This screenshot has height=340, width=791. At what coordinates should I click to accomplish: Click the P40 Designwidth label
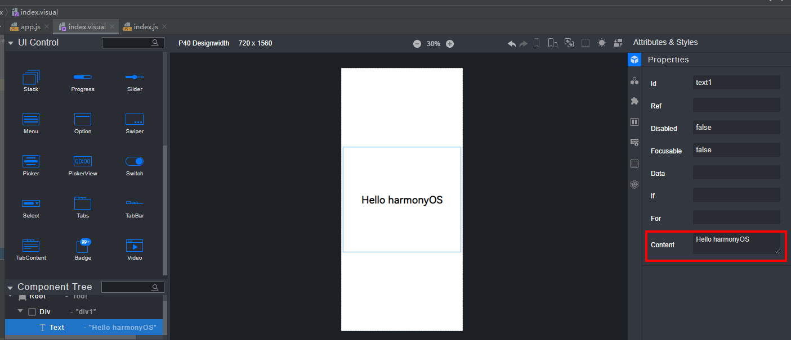click(x=204, y=43)
